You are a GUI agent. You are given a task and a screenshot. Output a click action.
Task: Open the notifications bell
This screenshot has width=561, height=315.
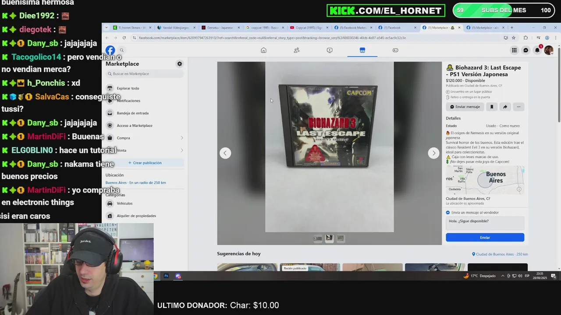click(x=537, y=50)
